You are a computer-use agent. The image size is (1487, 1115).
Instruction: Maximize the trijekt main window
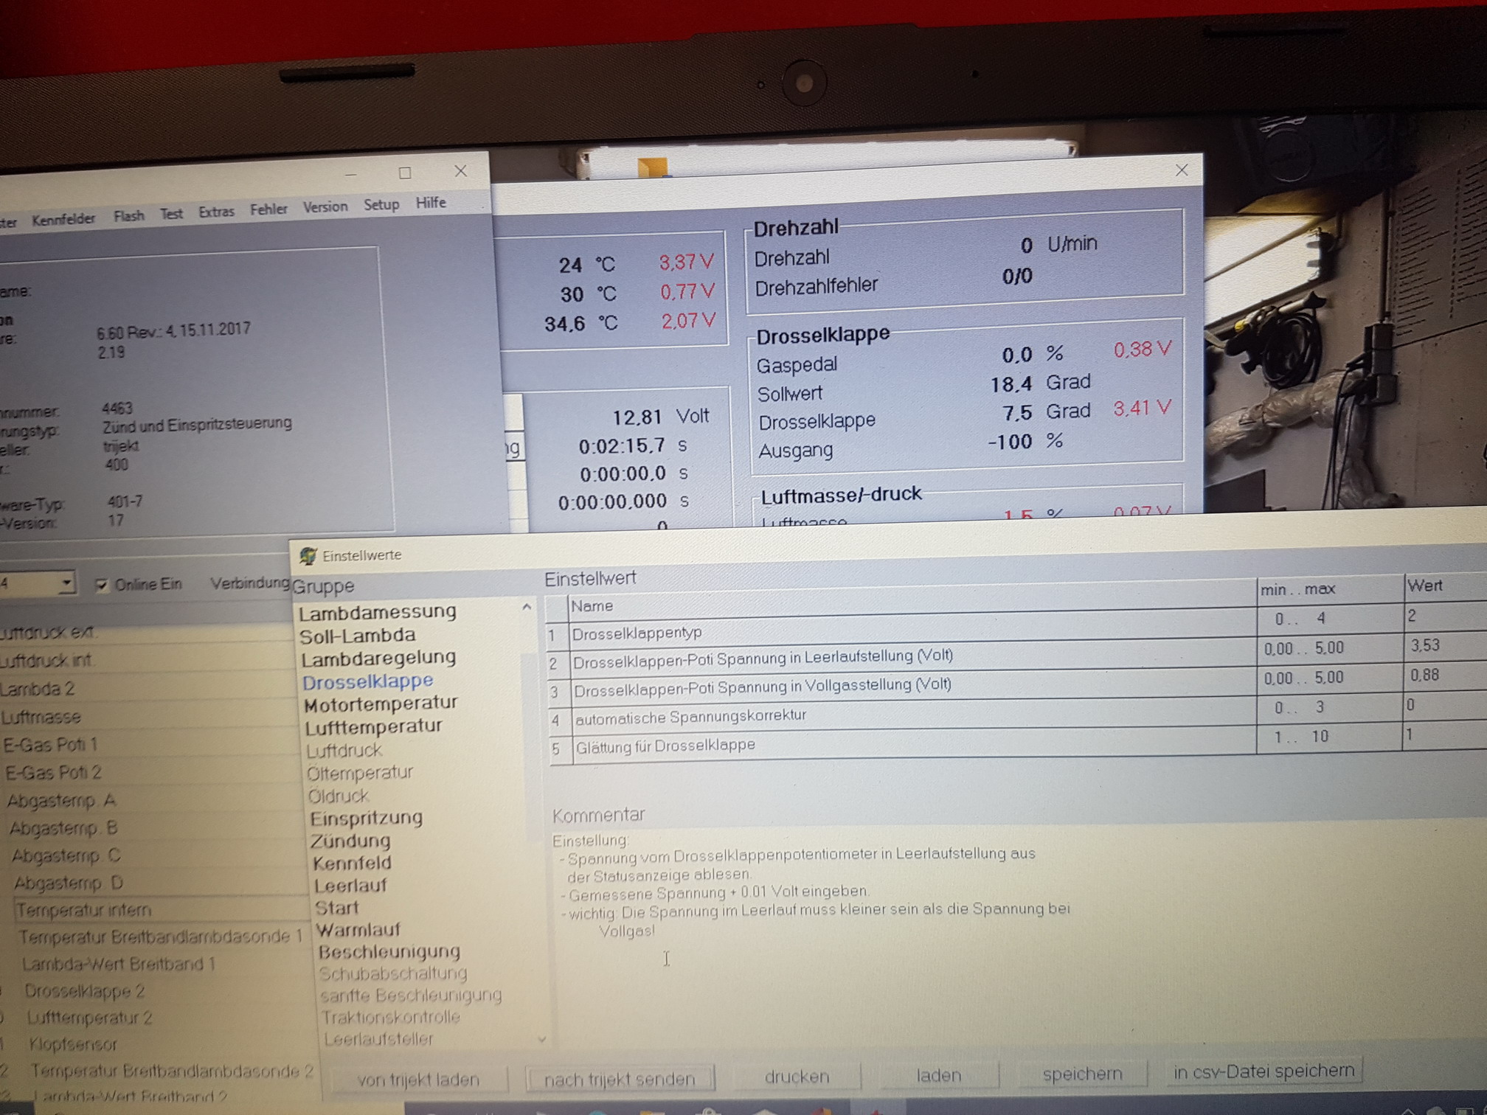coord(405,173)
